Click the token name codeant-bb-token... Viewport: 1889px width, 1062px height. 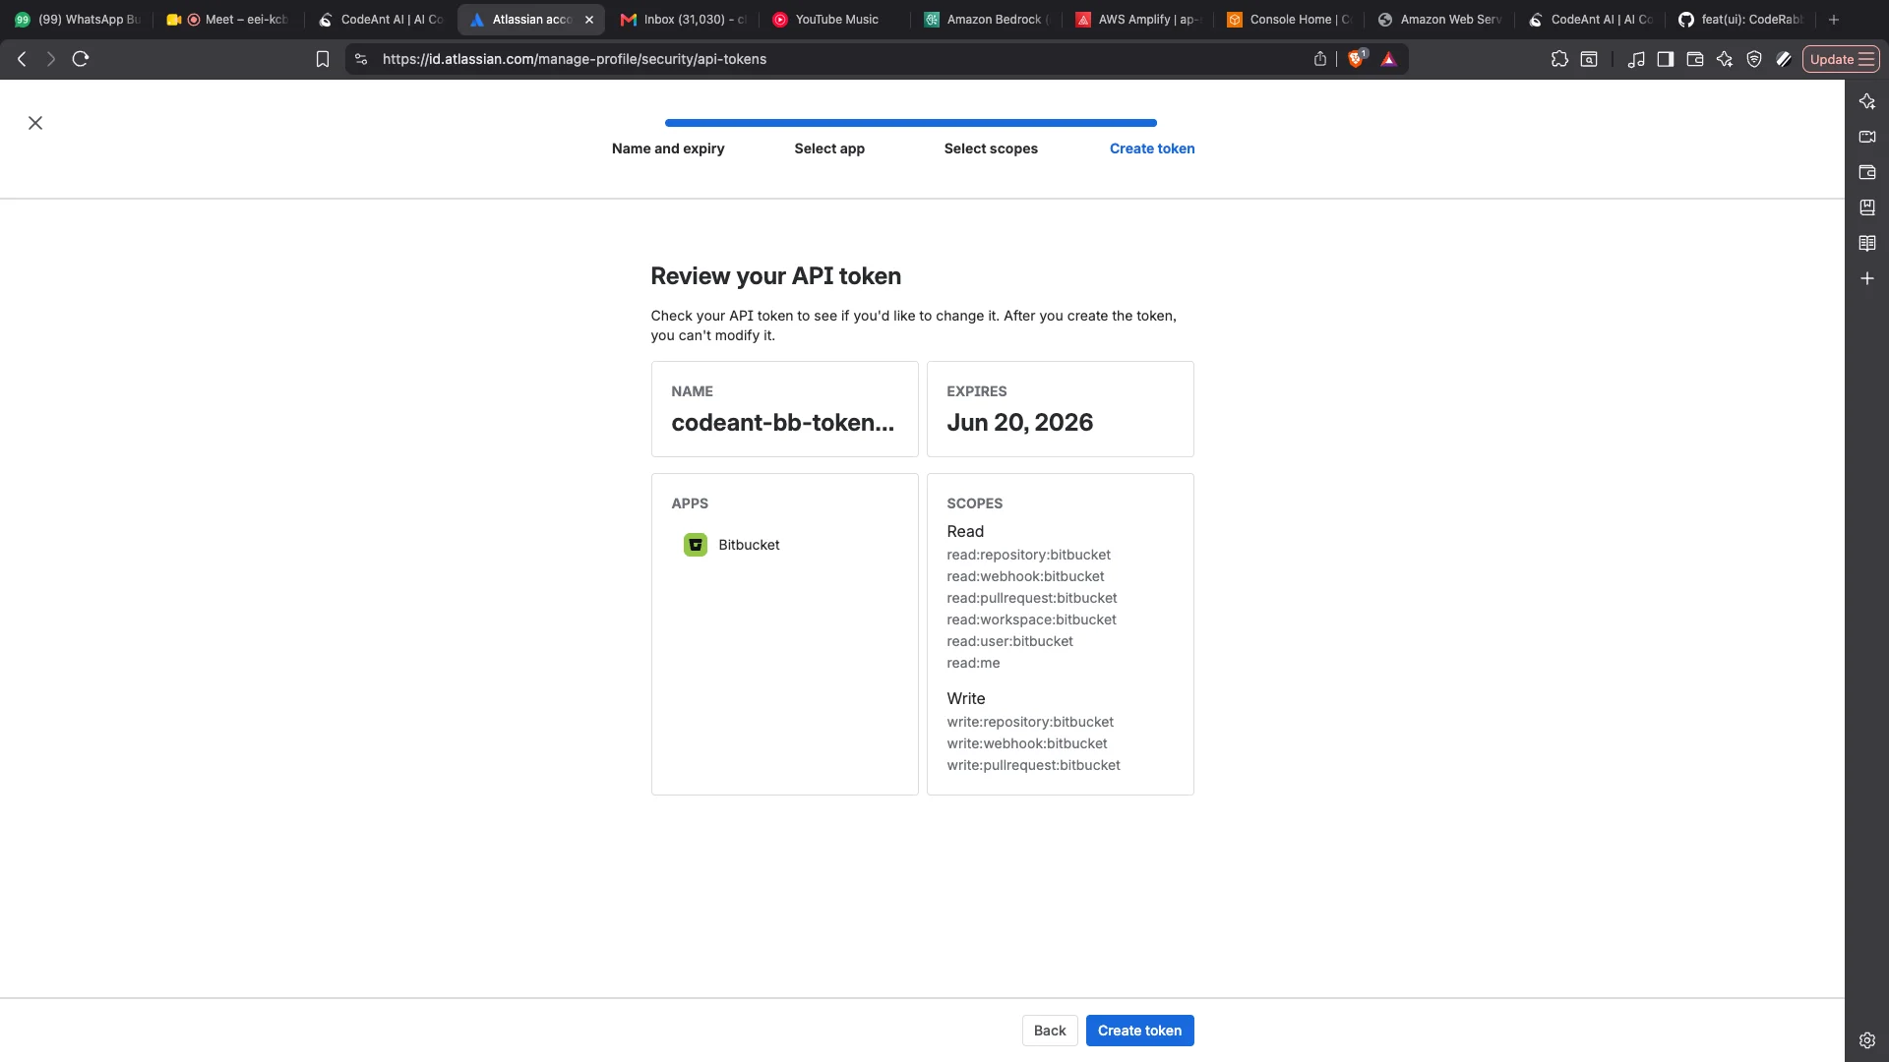[783, 423]
